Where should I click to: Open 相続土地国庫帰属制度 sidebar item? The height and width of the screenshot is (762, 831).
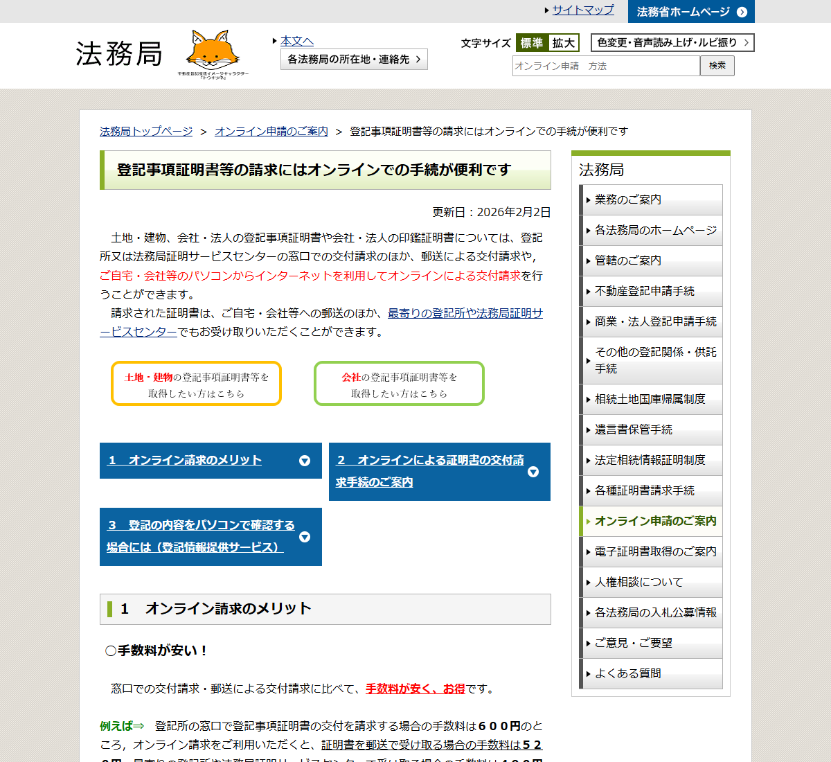[651, 399]
